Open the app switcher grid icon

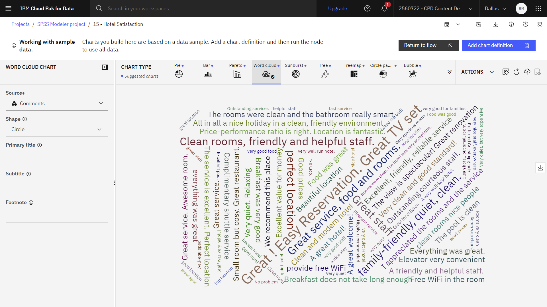[538, 9]
